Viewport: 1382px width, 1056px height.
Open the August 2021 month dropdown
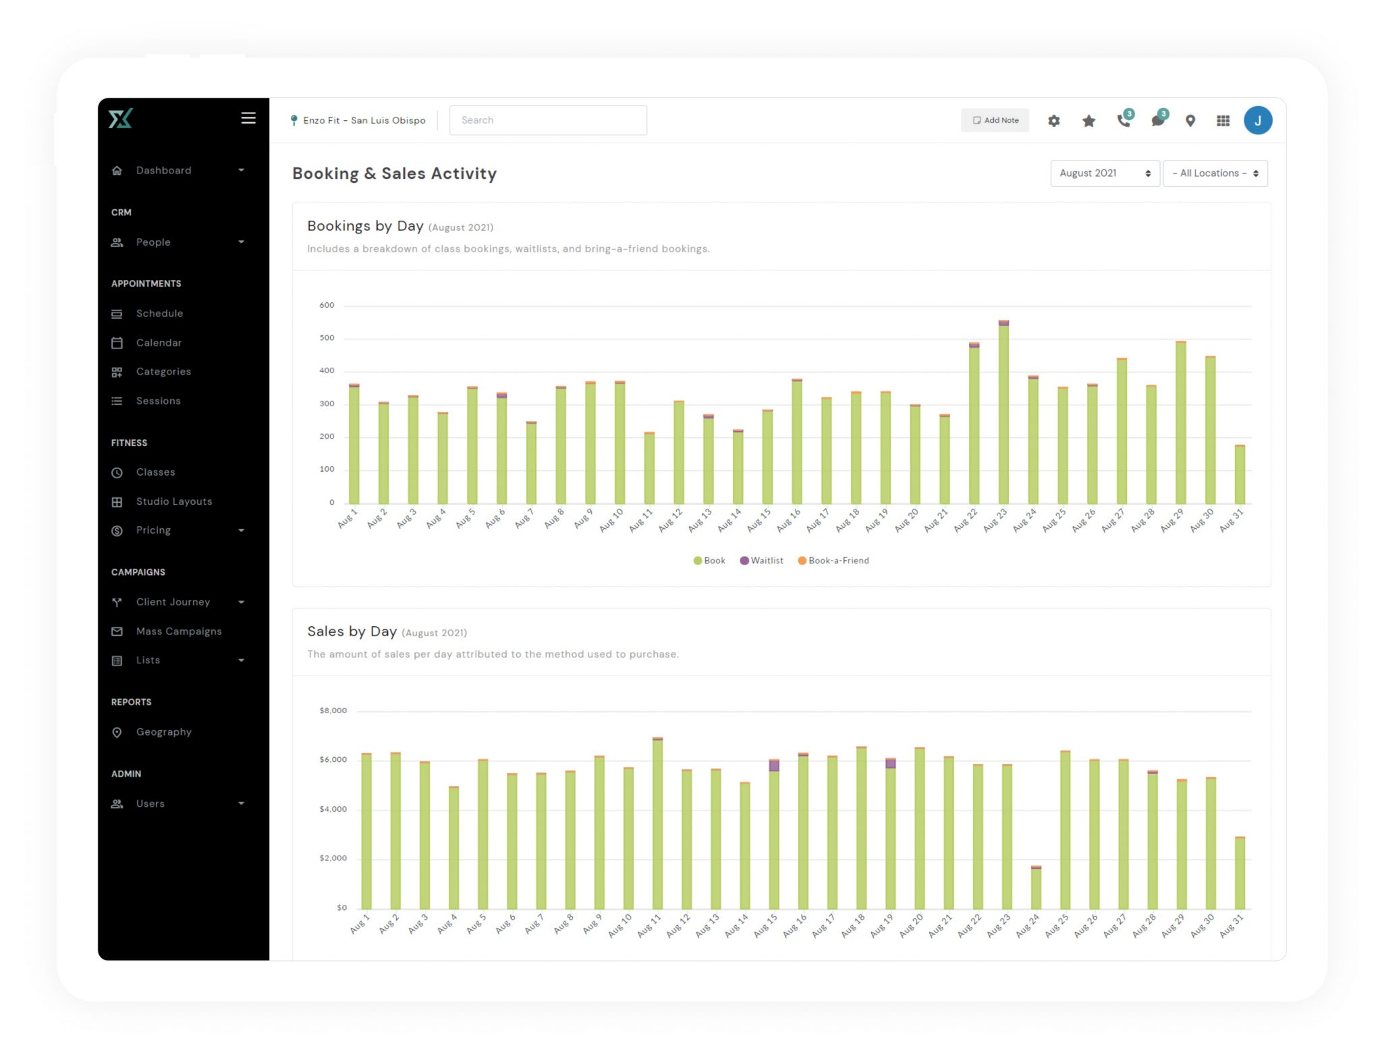(1104, 173)
